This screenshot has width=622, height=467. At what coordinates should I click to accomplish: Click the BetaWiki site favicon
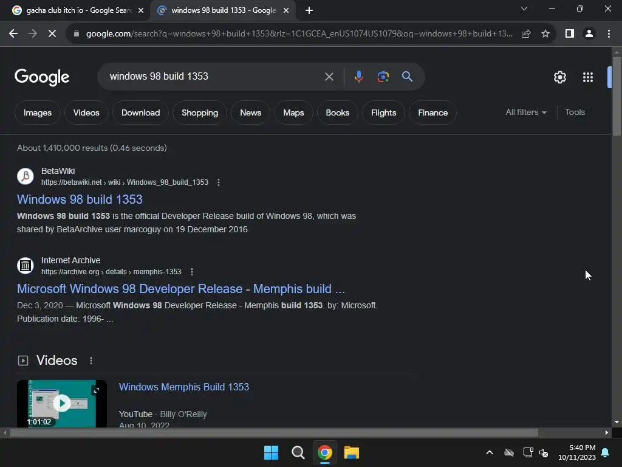pos(26,176)
